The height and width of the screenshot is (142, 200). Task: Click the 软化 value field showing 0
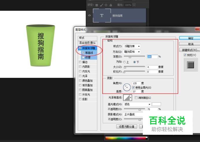coord(152,72)
